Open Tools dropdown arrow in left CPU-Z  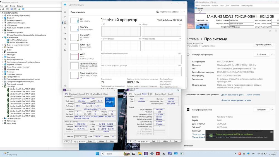95,141
